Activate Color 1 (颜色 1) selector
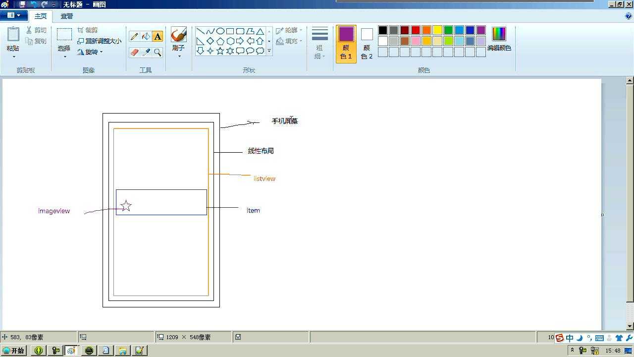This screenshot has height=357, width=634. click(346, 44)
